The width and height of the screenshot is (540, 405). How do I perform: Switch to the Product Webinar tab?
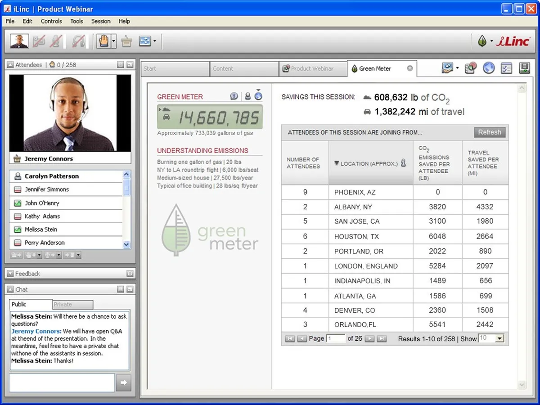(x=313, y=69)
